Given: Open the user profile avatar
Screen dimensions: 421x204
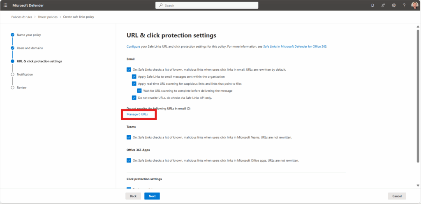Looking at the screenshot, I should tap(414, 5).
